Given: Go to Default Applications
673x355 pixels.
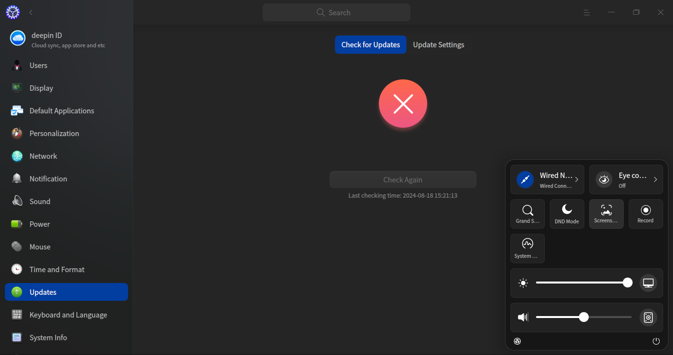Looking at the screenshot, I should click(67, 111).
